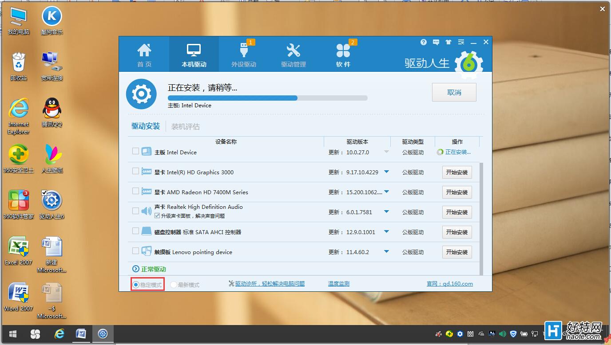
Task: Click the driver list vertical scrollbar
Action: [481, 219]
